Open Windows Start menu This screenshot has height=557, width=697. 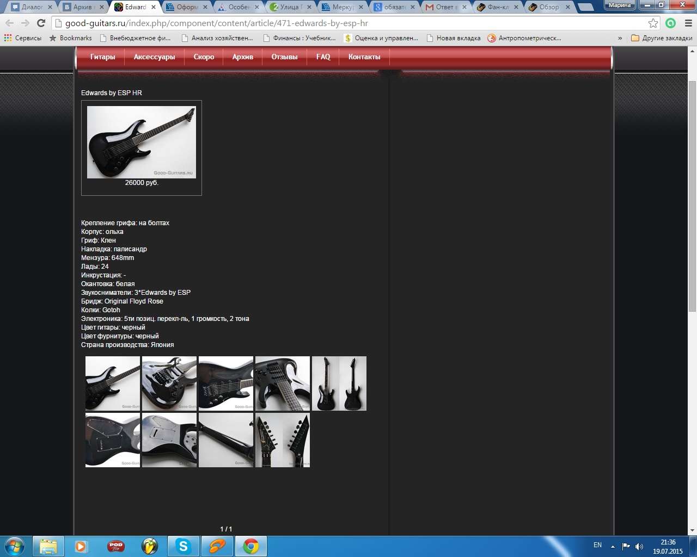click(x=15, y=546)
